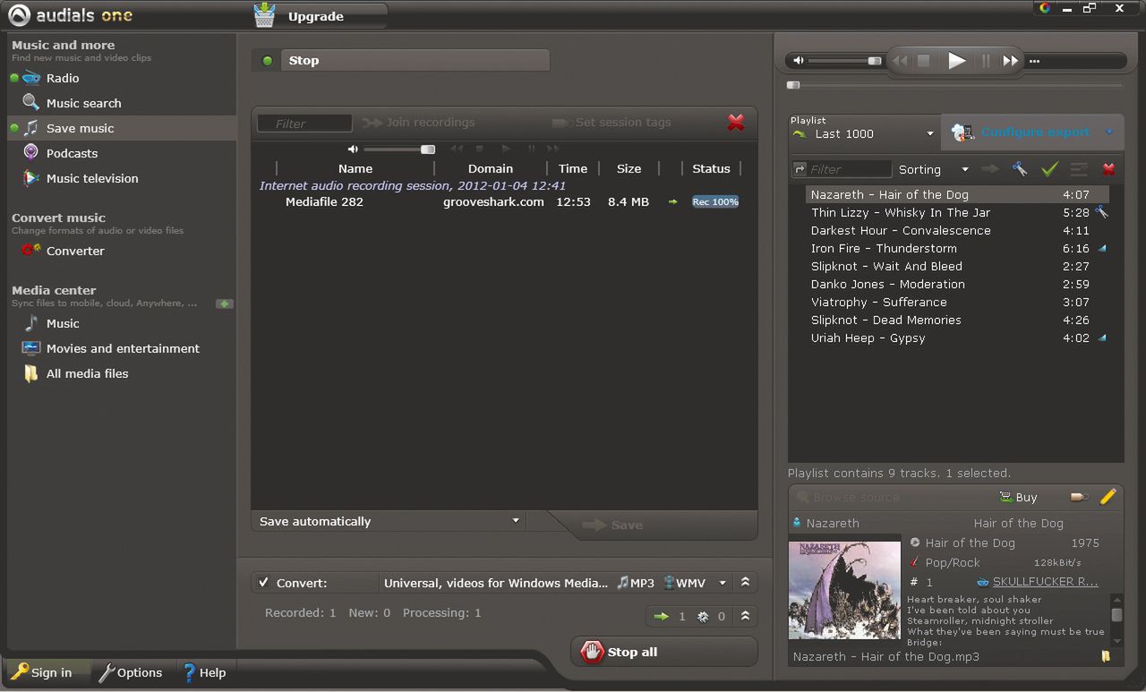Select Save music in sidebar
The image size is (1146, 692).
[122, 128]
